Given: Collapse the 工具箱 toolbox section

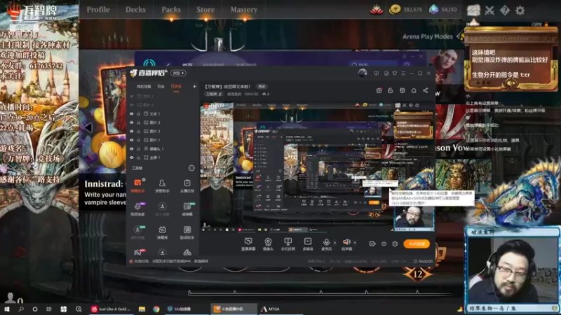Looking at the screenshot, I should pos(191,168).
